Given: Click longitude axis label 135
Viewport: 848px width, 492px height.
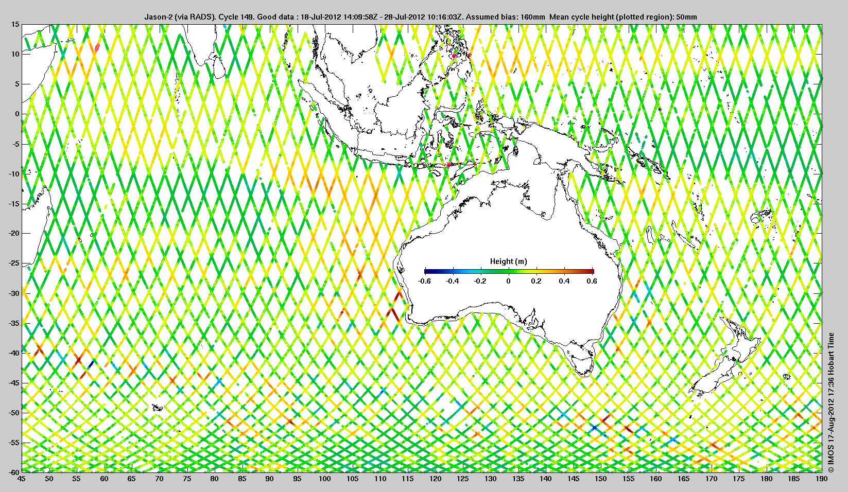Looking at the screenshot, I should tap(518, 479).
